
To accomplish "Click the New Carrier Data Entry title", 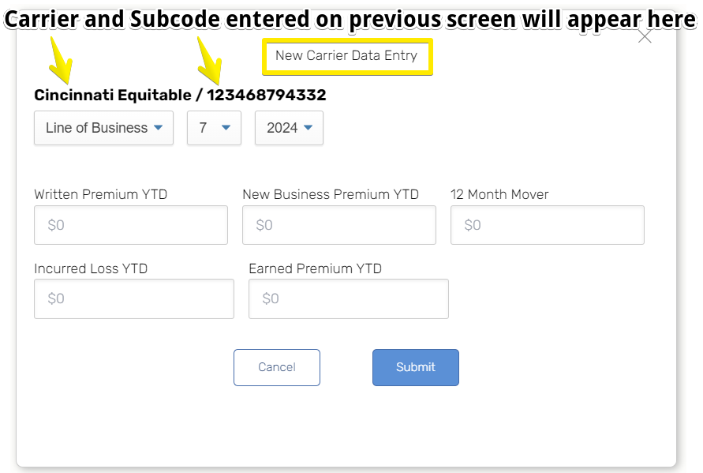I will pyautogui.click(x=347, y=57).
